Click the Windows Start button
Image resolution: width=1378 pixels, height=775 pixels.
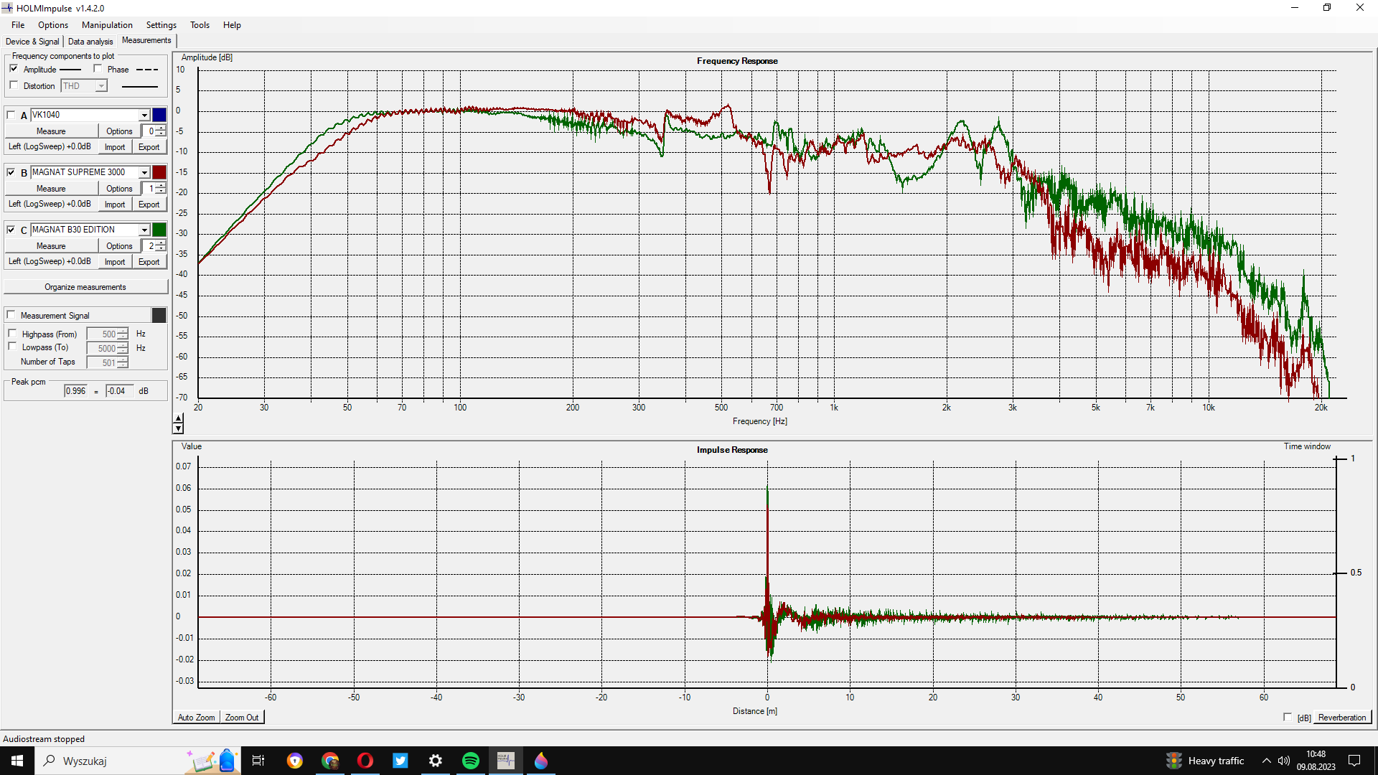[x=17, y=761]
